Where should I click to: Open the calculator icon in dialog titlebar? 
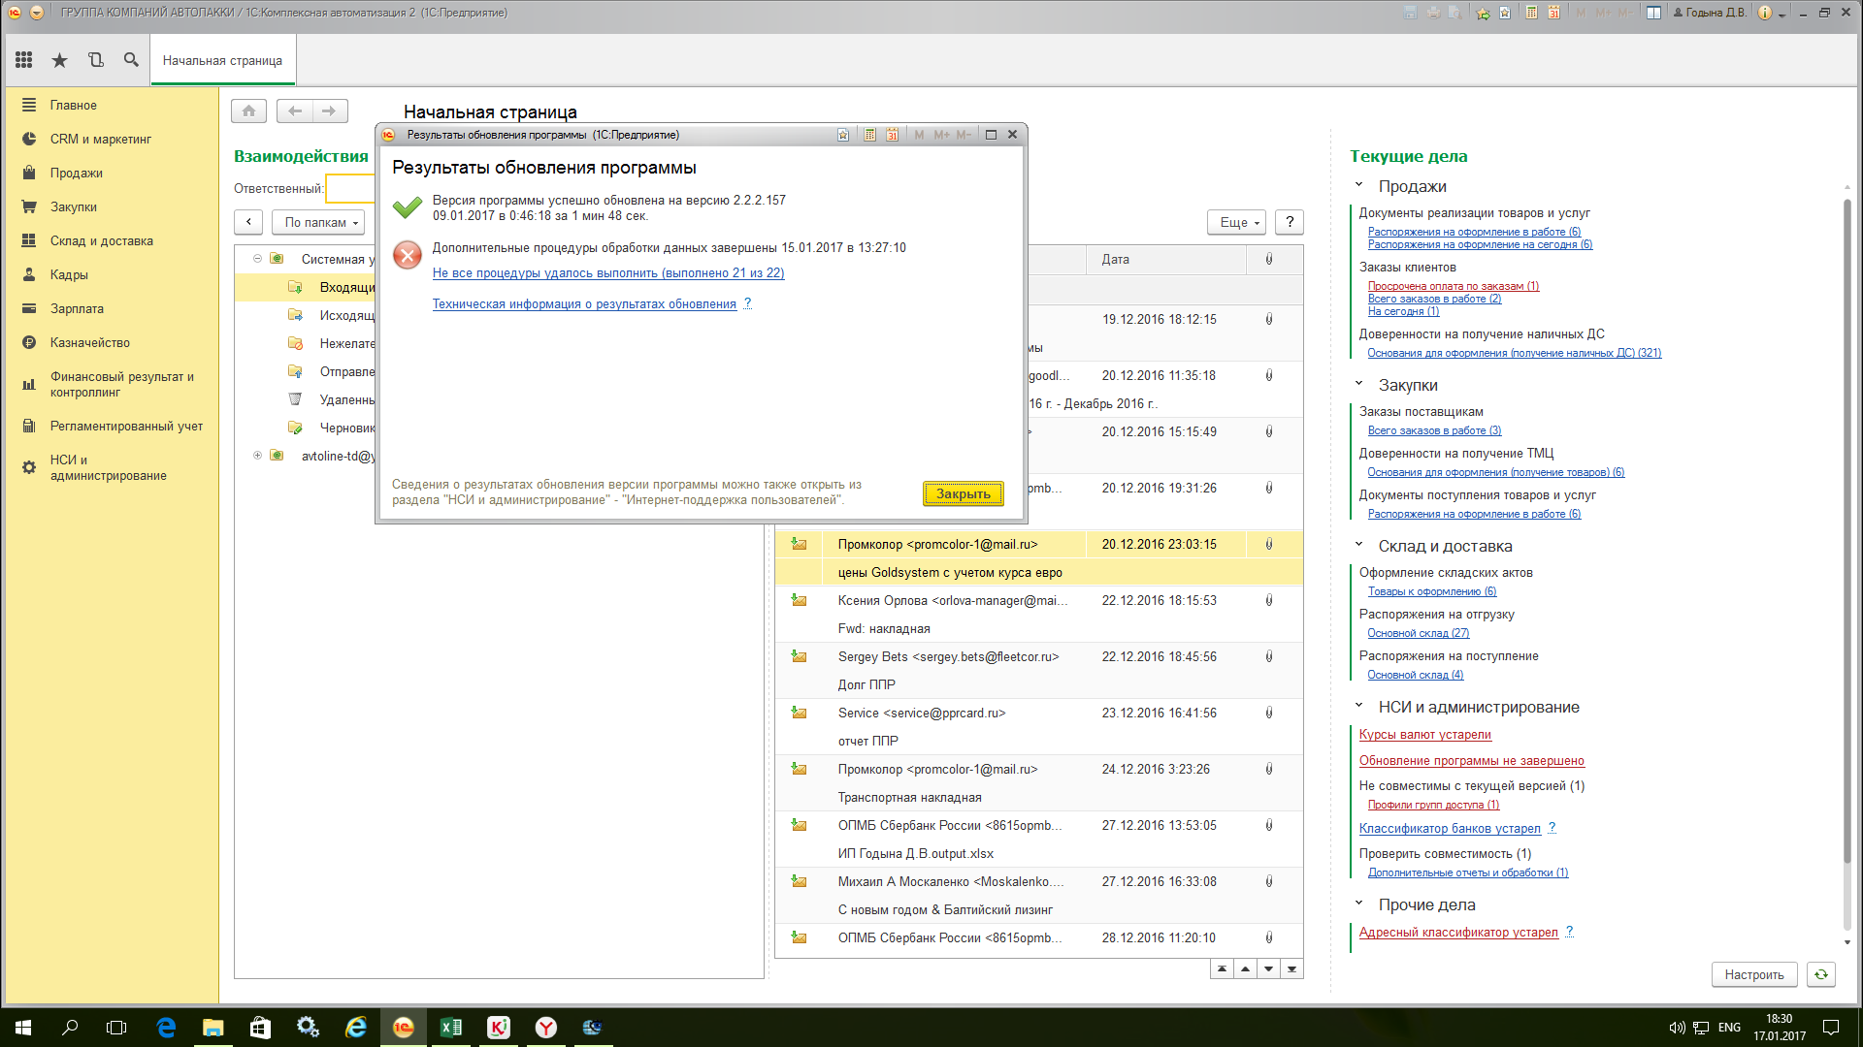click(x=869, y=135)
